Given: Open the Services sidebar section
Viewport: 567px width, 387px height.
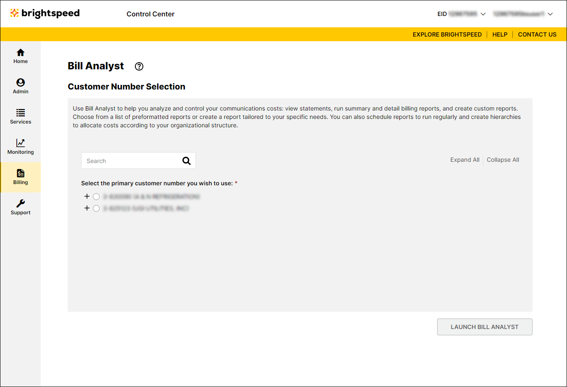Looking at the screenshot, I should (x=21, y=117).
